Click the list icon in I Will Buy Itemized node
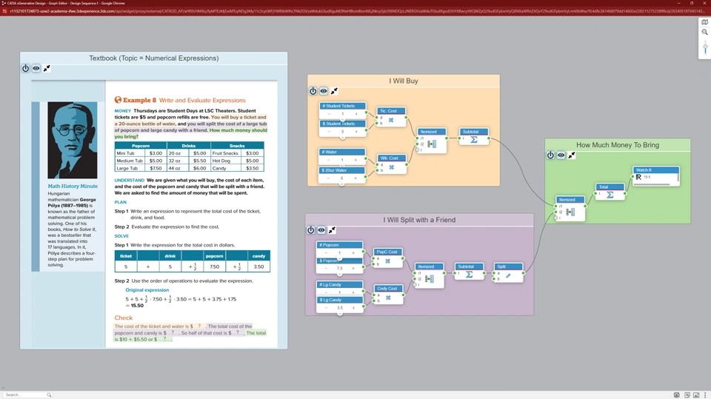Screen dimensions: 711x399 pos(432,144)
